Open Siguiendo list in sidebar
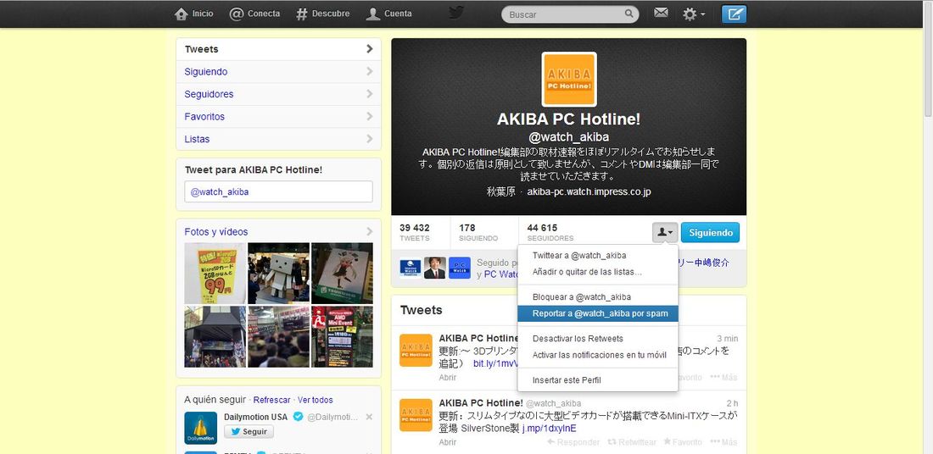 click(x=278, y=72)
